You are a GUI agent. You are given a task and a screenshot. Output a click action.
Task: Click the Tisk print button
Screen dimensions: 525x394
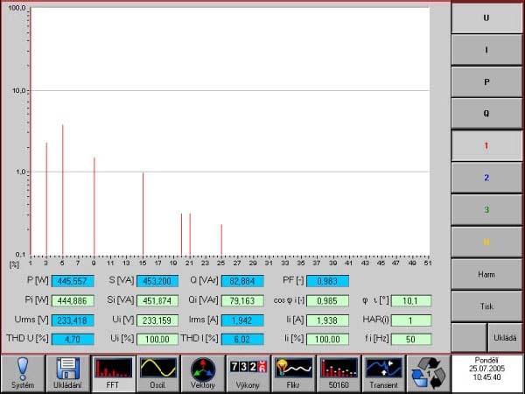coord(486,306)
